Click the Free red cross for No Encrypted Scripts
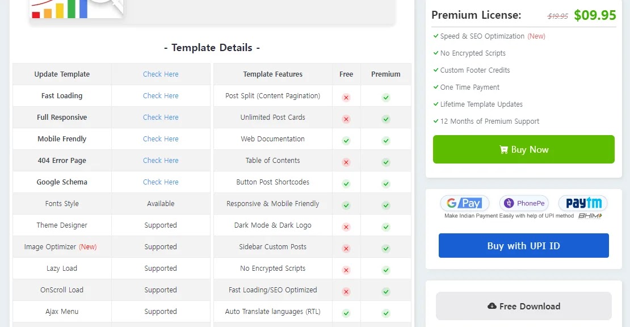Screen dimensions: 630x327 [x=346, y=270]
